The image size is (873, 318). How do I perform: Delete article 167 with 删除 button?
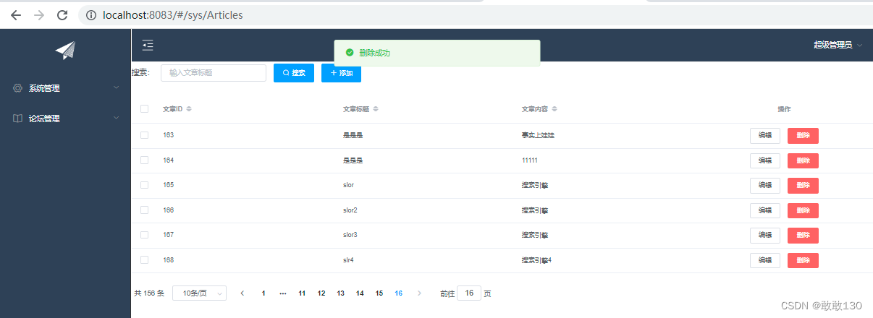[x=803, y=236]
